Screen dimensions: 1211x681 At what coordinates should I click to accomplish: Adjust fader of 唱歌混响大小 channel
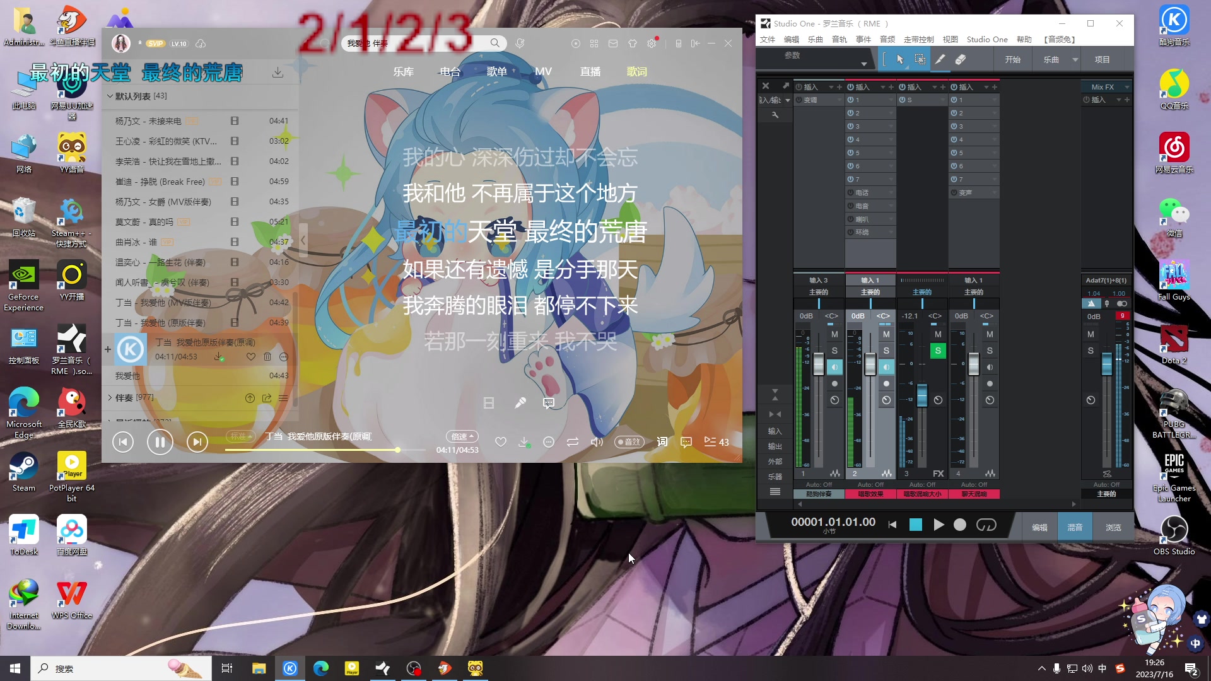coord(922,395)
